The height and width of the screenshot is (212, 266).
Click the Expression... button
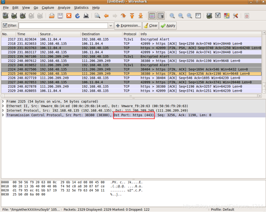coord(128,26)
